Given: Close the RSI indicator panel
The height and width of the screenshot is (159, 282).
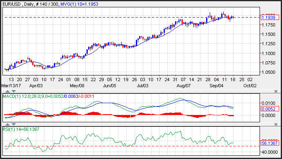Looking at the screenshot, I should (276, 124).
